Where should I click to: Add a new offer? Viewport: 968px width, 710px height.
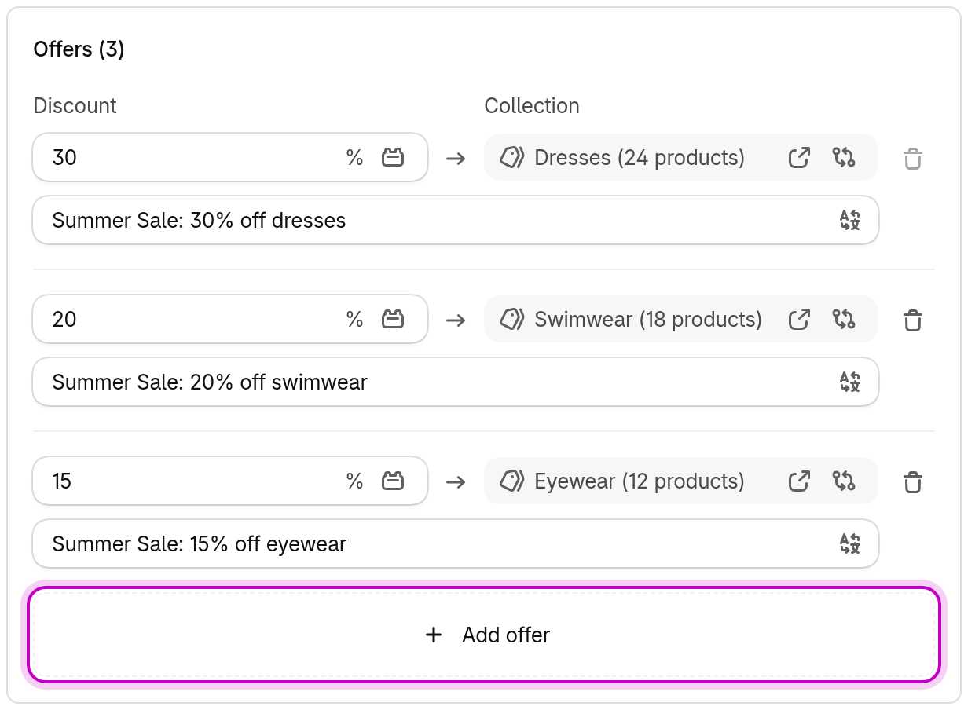(484, 635)
